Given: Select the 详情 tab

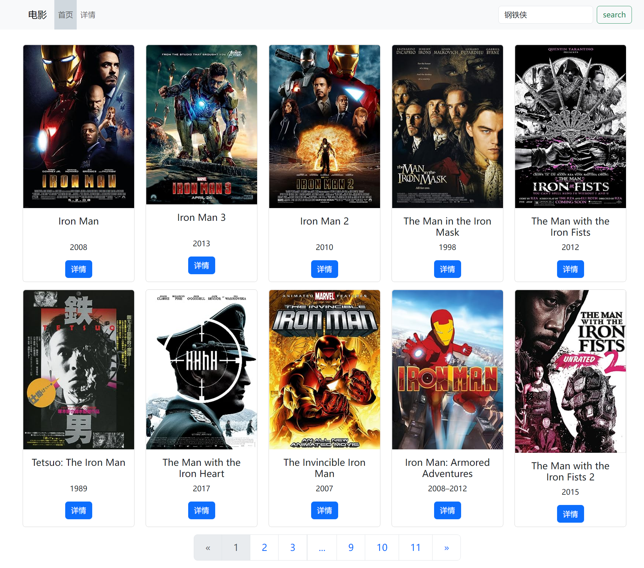Looking at the screenshot, I should tap(87, 15).
